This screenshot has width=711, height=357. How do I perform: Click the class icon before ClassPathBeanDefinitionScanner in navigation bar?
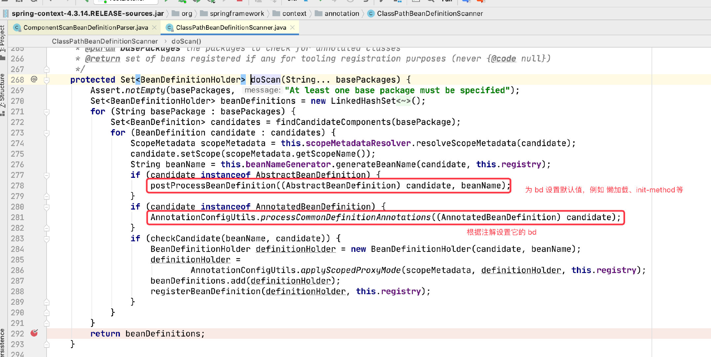click(x=371, y=14)
